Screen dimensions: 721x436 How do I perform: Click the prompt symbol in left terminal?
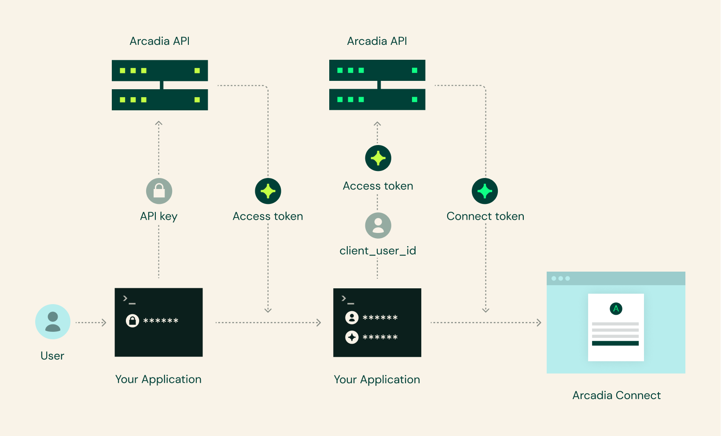[x=129, y=300]
